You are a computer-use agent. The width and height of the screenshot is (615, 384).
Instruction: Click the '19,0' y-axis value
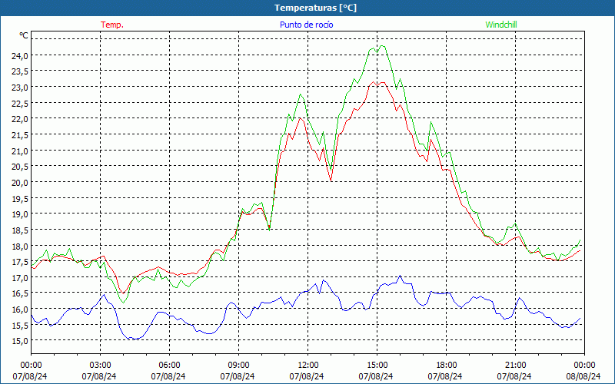point(20,214)
